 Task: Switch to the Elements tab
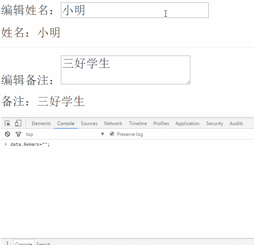coord(41,123)
